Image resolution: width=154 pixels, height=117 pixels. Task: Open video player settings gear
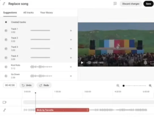click(x=146, y=63)
